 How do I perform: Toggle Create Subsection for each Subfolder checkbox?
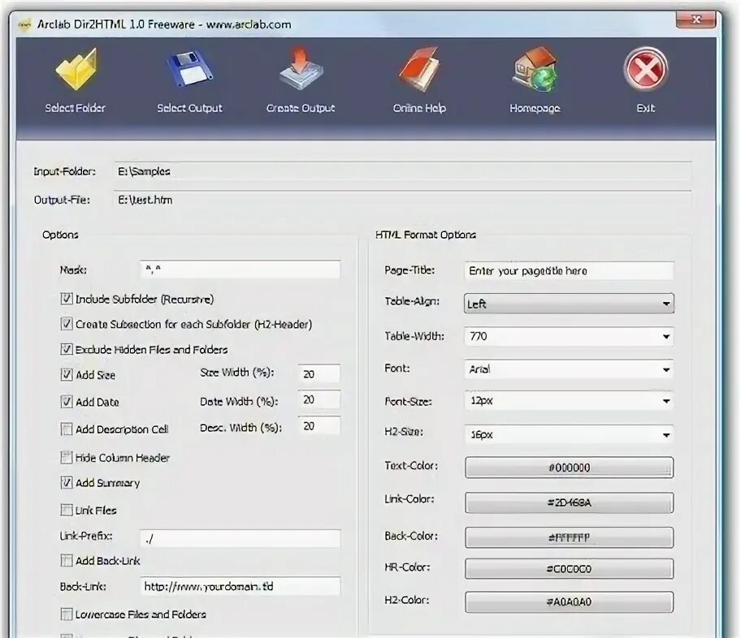pyautogui.click(x=67, y=324)
